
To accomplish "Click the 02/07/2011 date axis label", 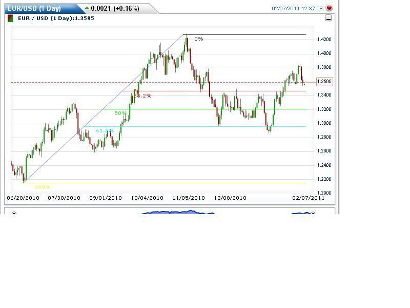I will (309, 198).
